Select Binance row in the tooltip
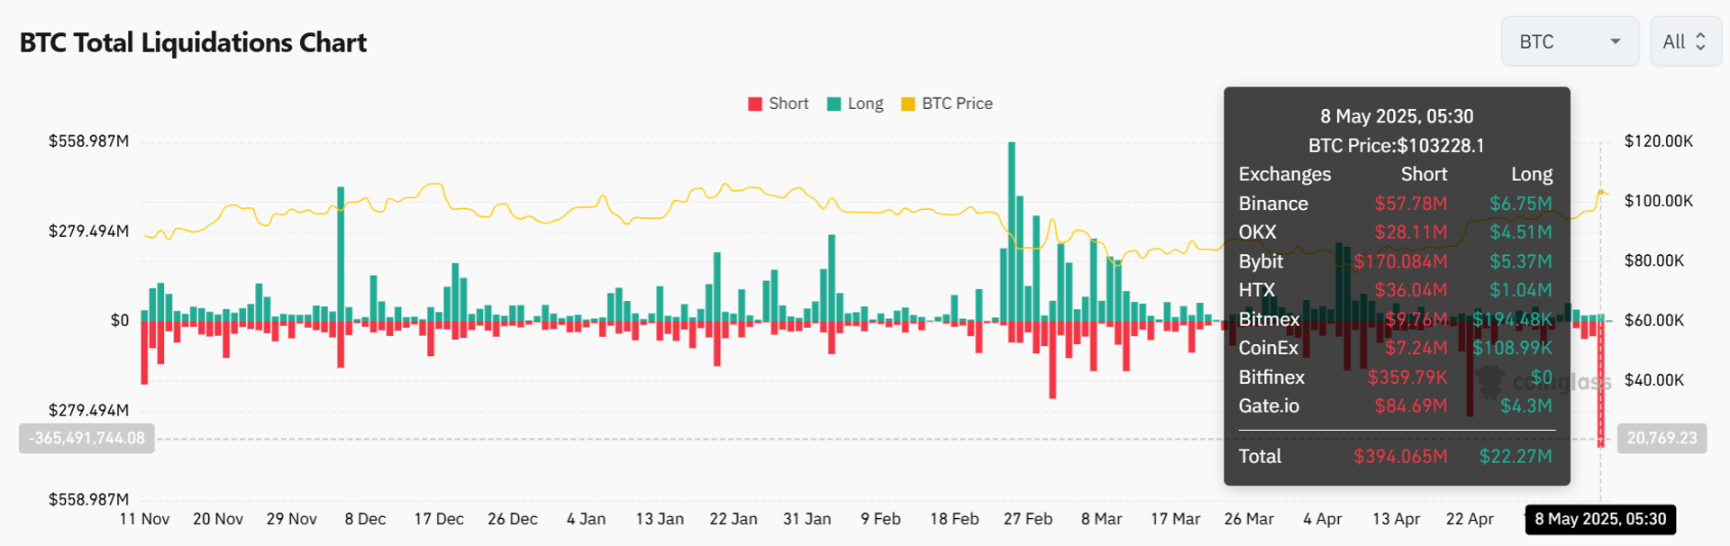 [1272, 203]
